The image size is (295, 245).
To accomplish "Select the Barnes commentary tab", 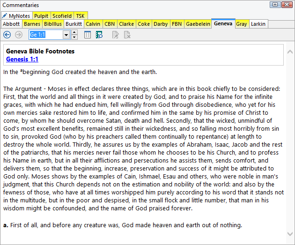I will [32, 24].
